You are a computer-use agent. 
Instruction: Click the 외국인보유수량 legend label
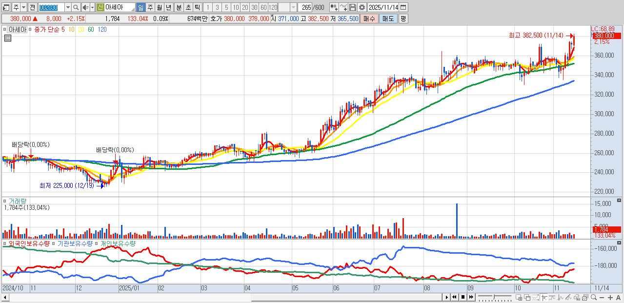(x=29, y=243)
